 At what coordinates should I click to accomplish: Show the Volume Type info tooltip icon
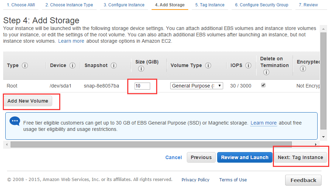coord(208,66)
